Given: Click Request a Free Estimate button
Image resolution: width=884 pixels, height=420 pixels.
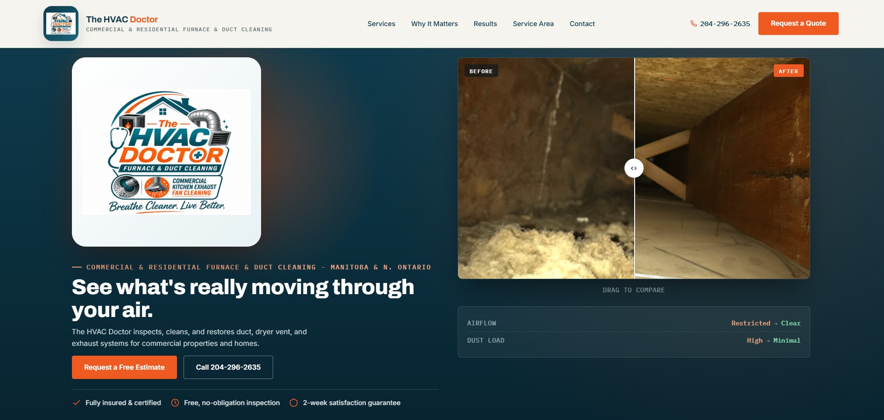Looking at the screenshot, I should (124, 367).
